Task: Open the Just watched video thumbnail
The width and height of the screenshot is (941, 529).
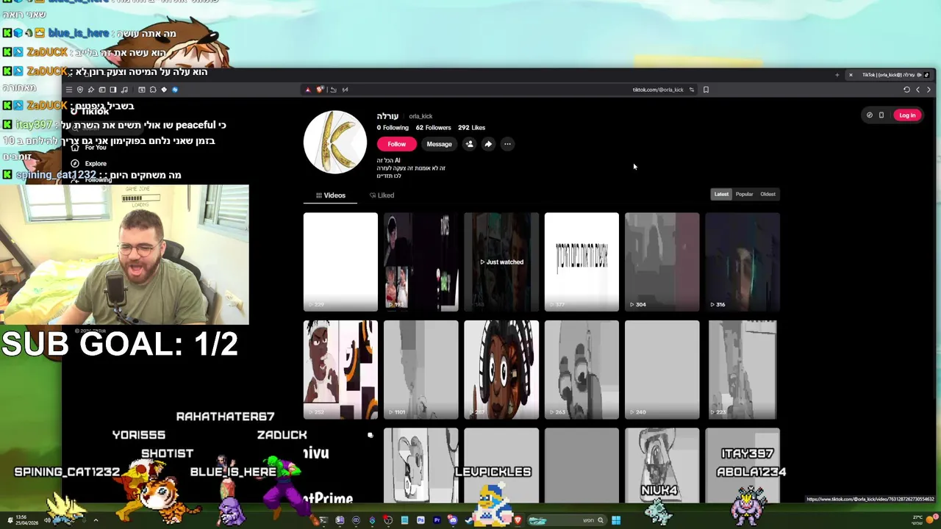Action: click(x=501, y=262)
